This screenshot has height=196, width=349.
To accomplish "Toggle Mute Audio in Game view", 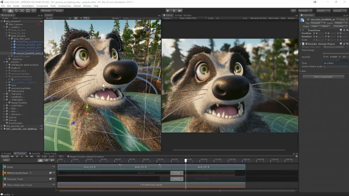I will 273,18.
